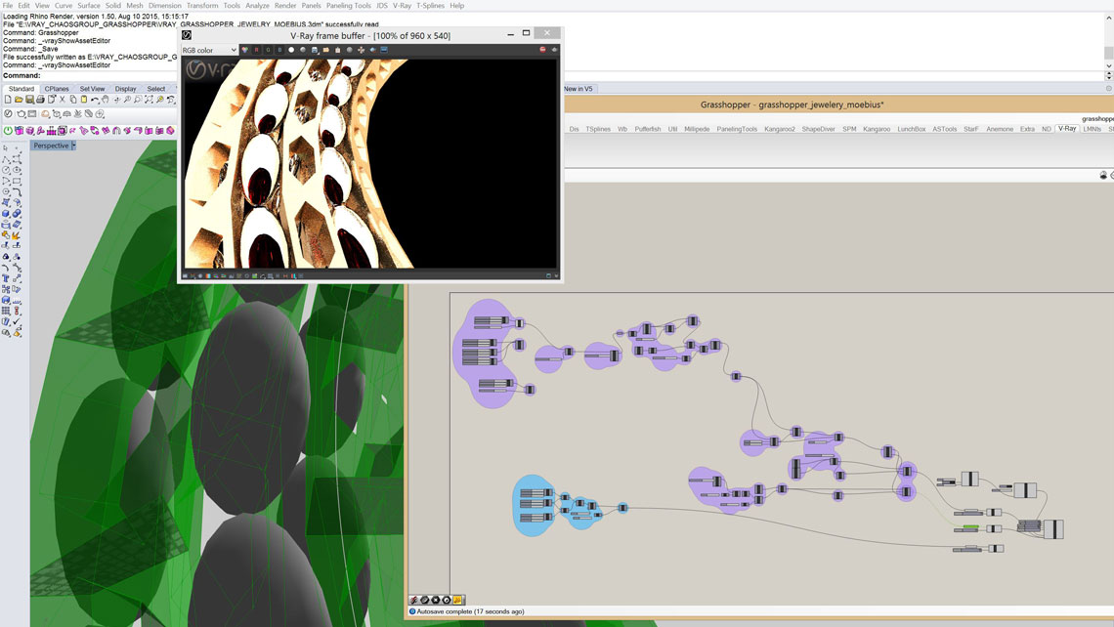Open the RGB color channel dropdown
Viewport: 1114px width, 627px height.
209,51
